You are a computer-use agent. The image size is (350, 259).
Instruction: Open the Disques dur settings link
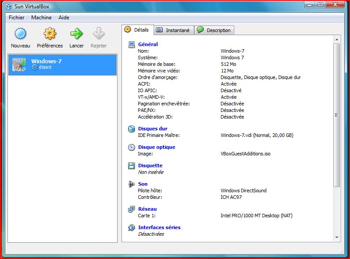153,129
